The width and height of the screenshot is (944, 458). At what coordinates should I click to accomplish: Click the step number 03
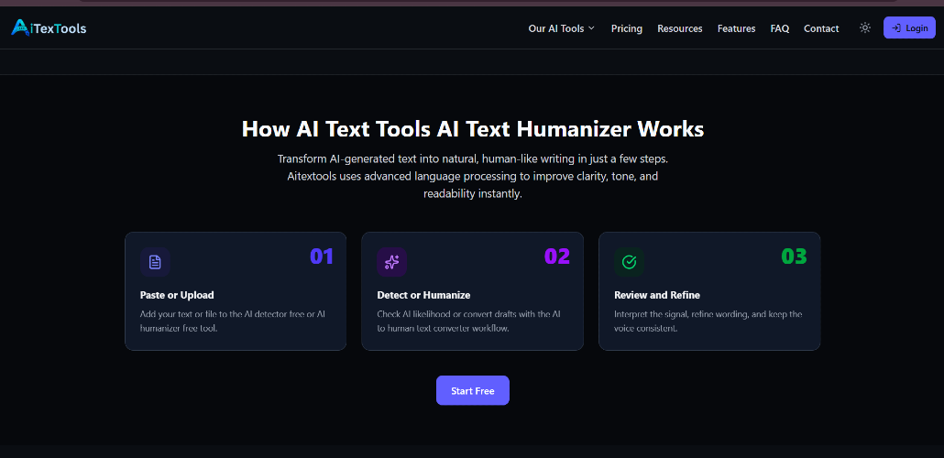794,256
